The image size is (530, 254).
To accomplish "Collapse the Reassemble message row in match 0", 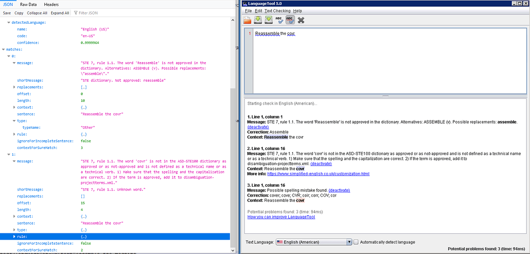I will pyautogui.click(x=14, y=63).
